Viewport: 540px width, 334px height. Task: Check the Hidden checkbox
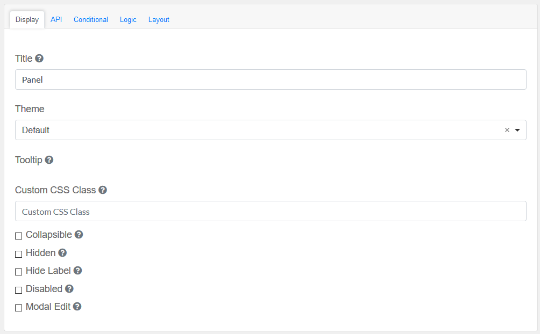[19, 254]
